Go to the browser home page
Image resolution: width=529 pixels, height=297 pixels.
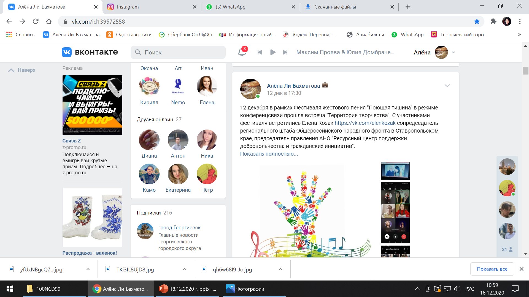[x=49, y=21]
